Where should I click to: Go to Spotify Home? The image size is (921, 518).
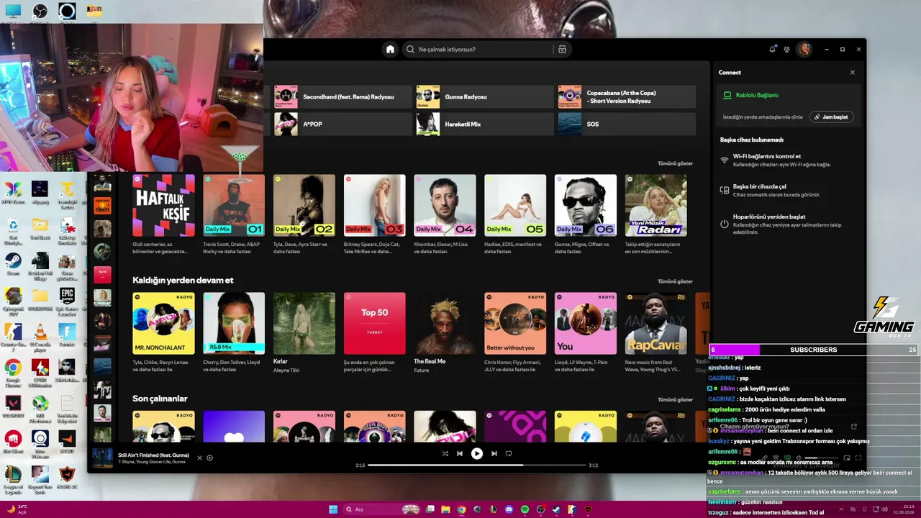pyautogui.click(x=390, y=50)
